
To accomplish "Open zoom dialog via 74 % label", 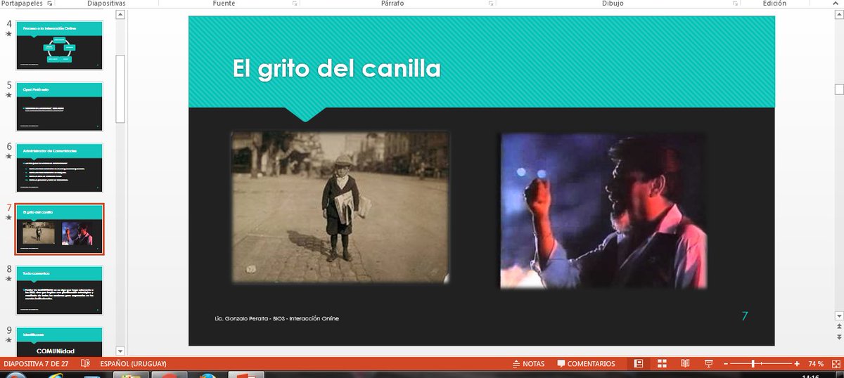I will (x=815, y=364).
